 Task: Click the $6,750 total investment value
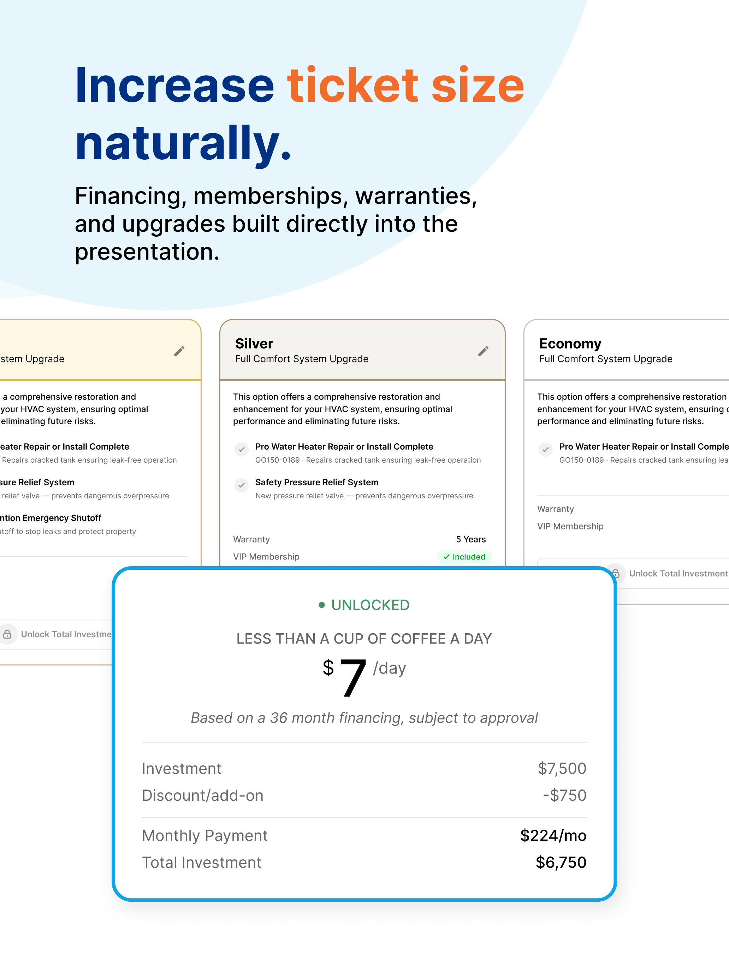point(561,863)
